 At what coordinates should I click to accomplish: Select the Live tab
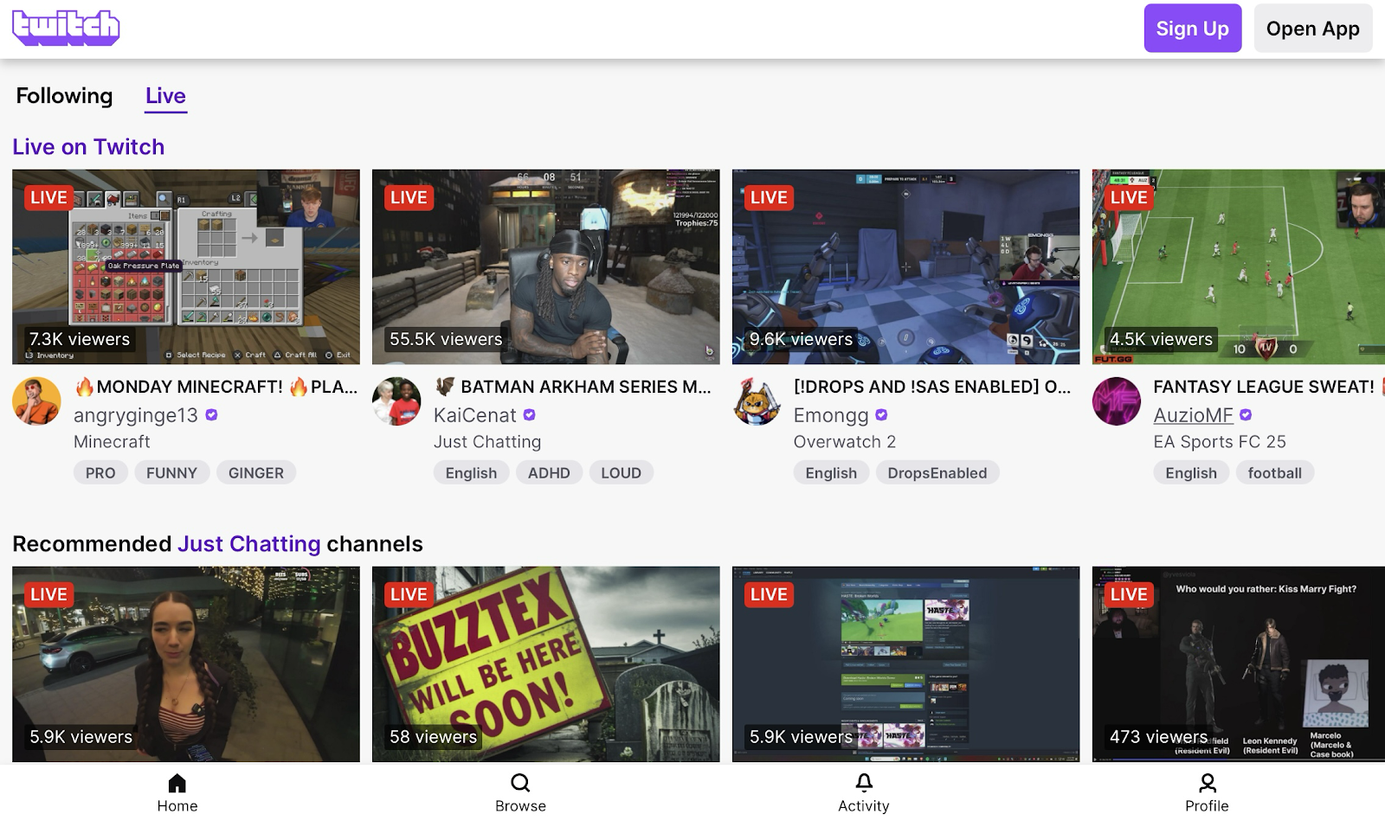pyautogui.click(x=165, y=96)
